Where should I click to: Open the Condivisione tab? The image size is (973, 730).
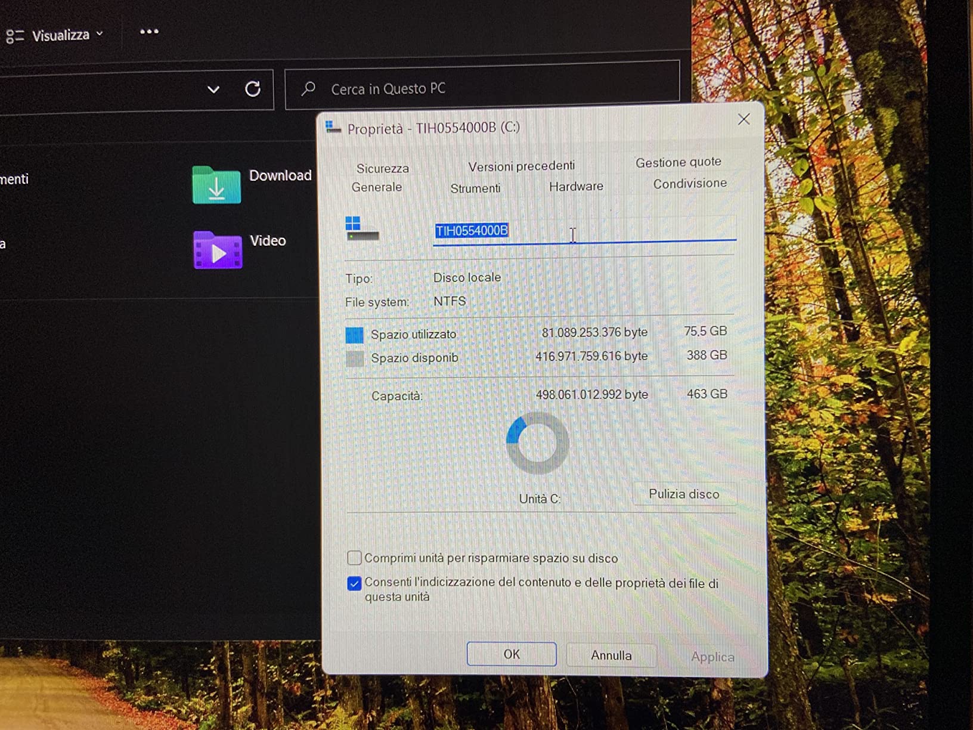tap(690, 184)
